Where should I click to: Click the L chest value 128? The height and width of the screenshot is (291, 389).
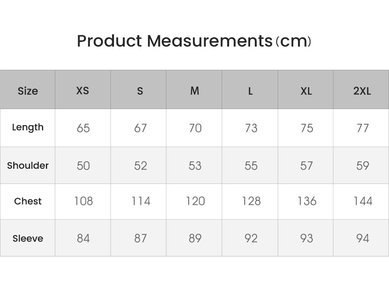(x=251, y=201)
